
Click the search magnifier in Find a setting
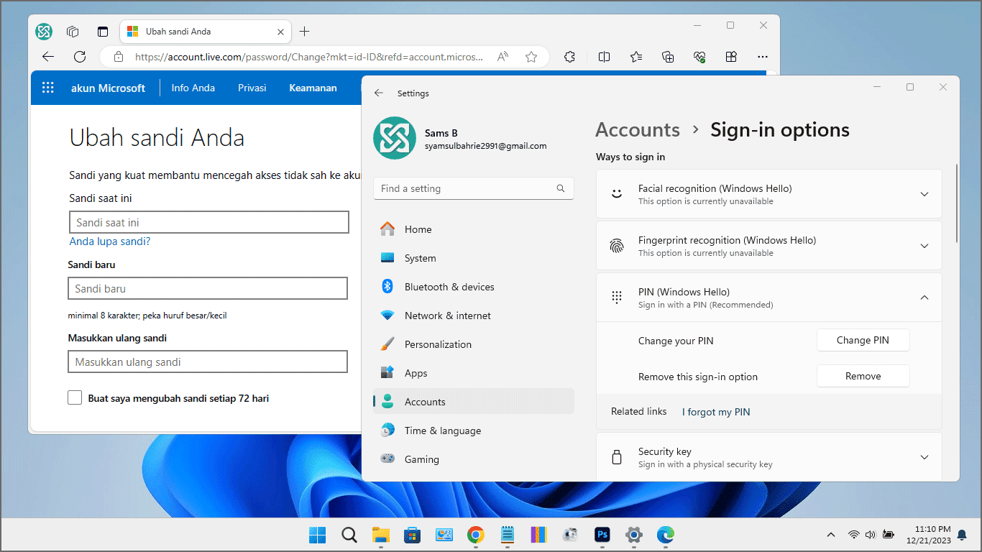561,188
